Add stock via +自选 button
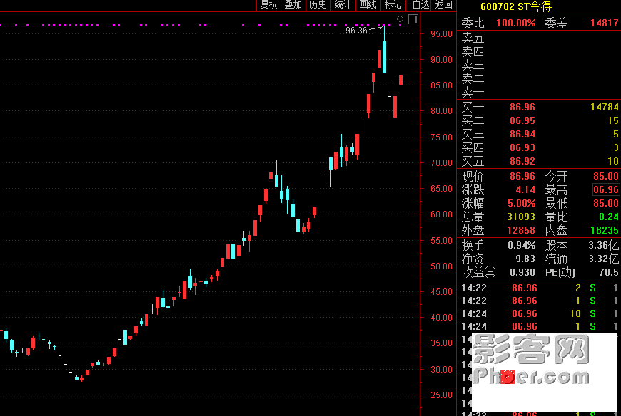The image size is (621, 416). pos(418,5)
